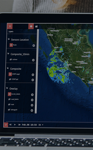Step forward in time
Viewport: 93px width, 150px height.
(x=19, y=125)
